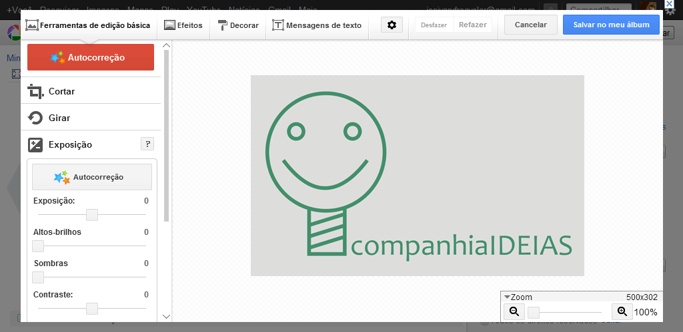The width and height of the screenshot is (683, 332).
Task: Collapse the Zoom panel triangle
Action: (x=507, y=297)
